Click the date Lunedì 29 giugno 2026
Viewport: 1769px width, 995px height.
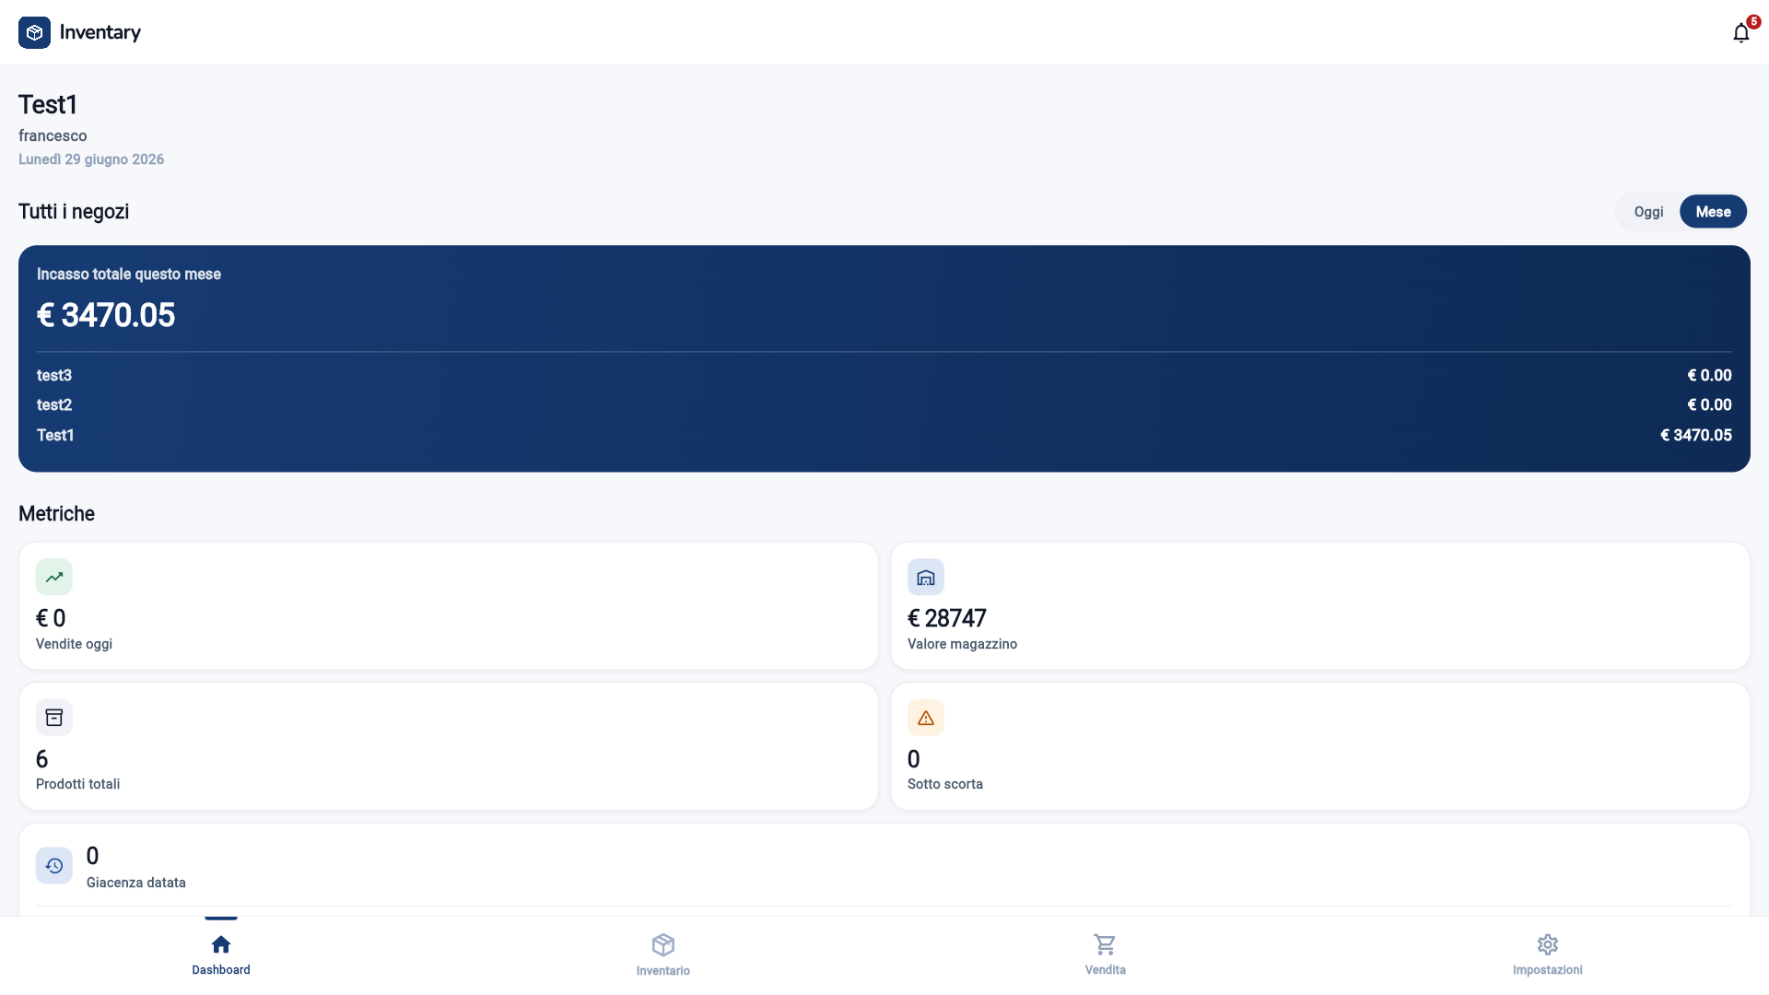91,159
